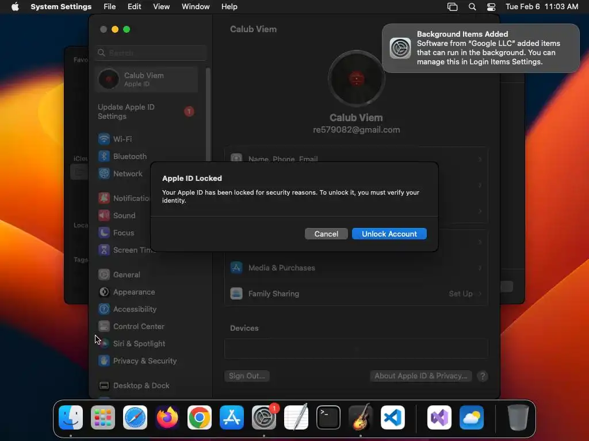Open Launchpad from the Dock

103,417
